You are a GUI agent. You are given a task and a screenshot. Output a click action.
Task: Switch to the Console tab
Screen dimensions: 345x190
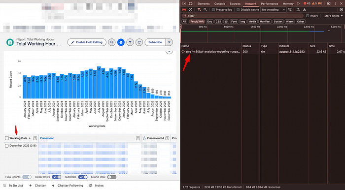pos(220,4)
